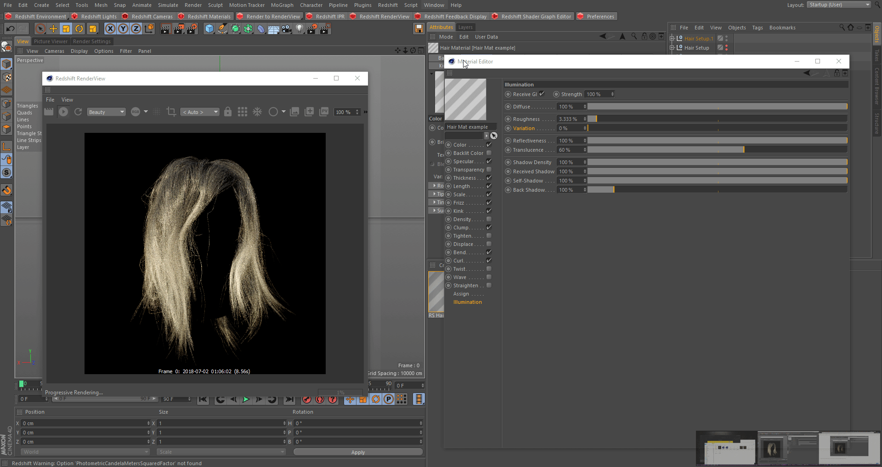Activate the Rotate tool in the top toolbar
The height and width of the screenshot is (467, 882).
pos(79,29)
